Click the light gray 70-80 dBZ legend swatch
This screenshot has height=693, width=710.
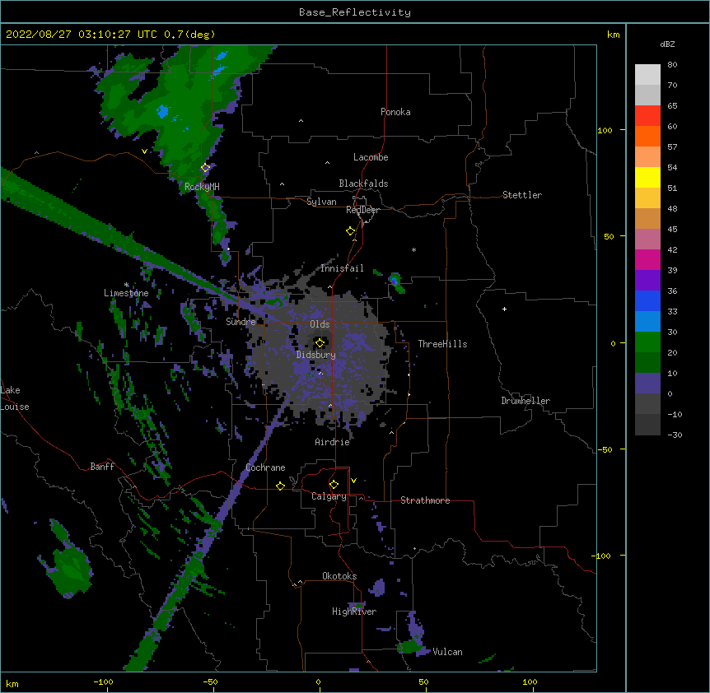tap(647, 74)
